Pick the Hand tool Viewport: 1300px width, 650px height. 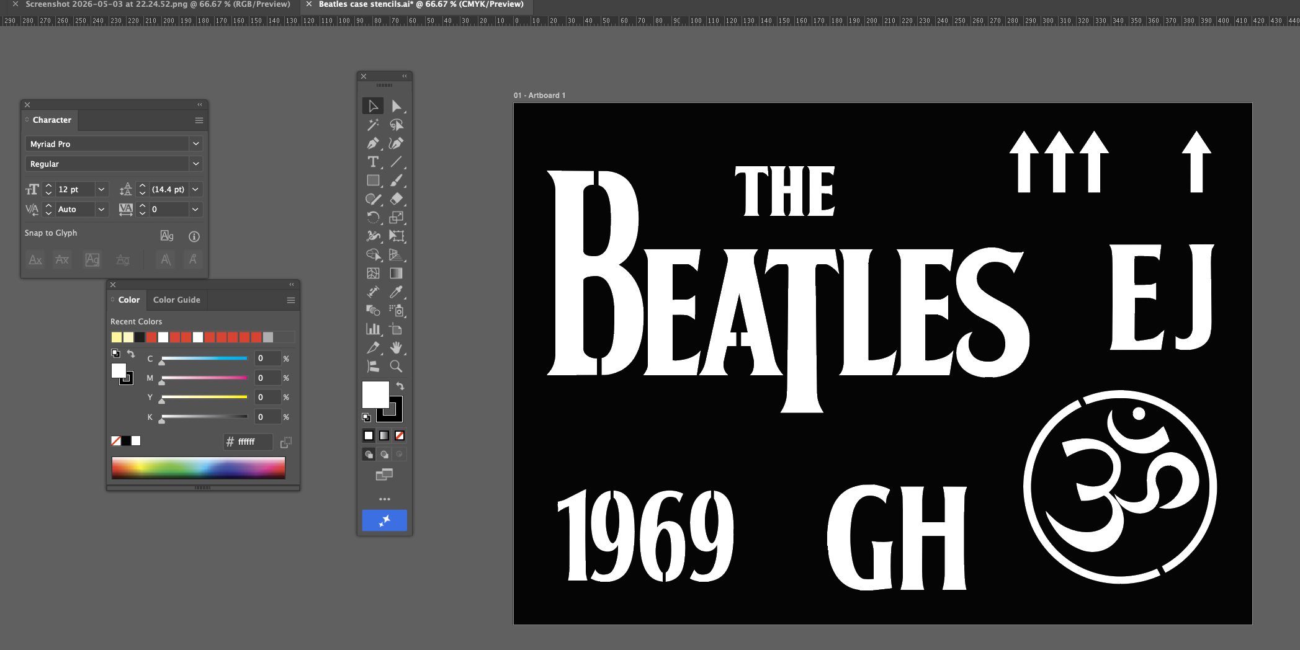pos(397,348)
